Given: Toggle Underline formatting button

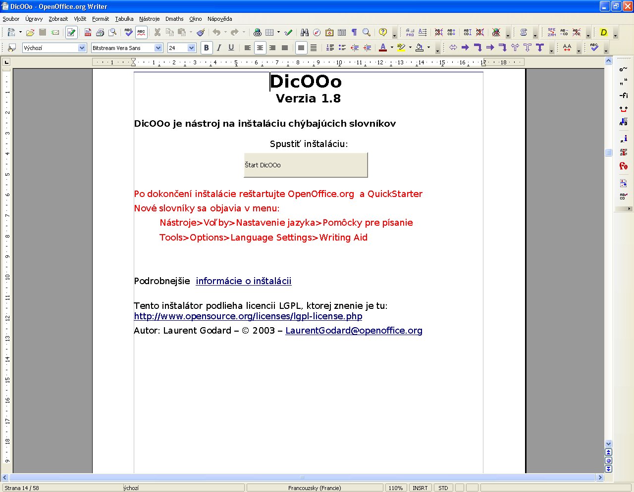Looking at the screenshot, I should 231,48.
